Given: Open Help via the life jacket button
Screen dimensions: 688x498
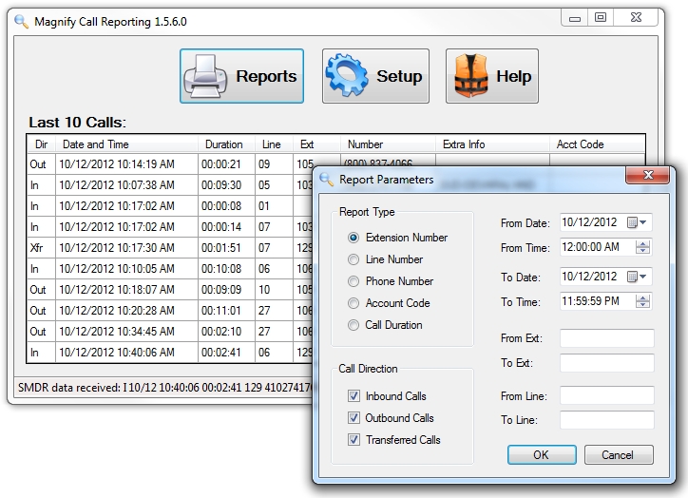Looking at the screenshot, I should coord(492,76).
